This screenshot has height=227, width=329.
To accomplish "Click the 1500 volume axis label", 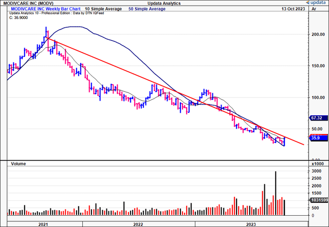I will coord(317,193).
